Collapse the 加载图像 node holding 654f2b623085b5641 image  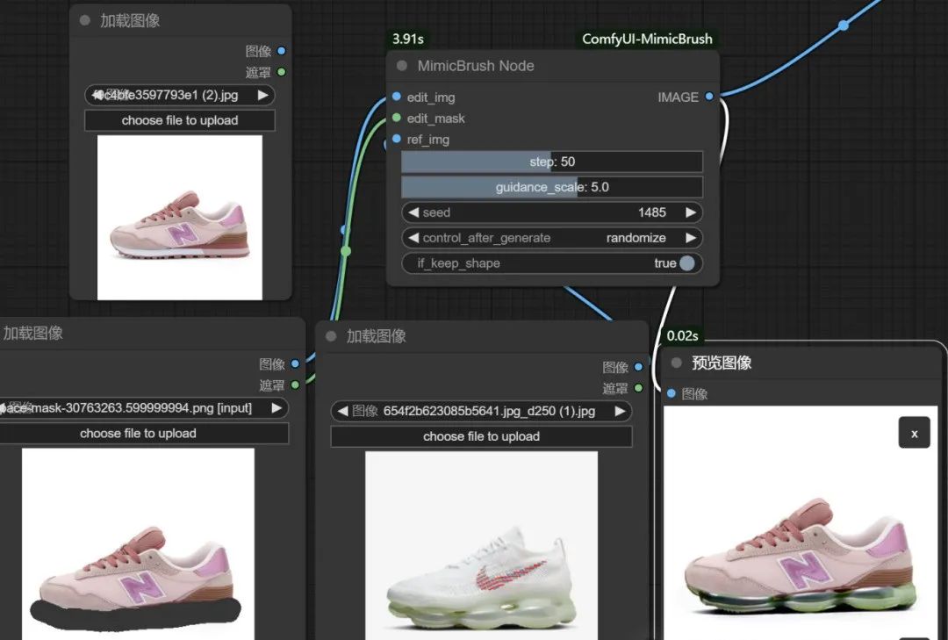pos(331,335)
